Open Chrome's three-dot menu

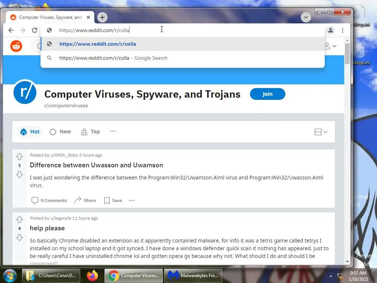(x=342, y=30)
